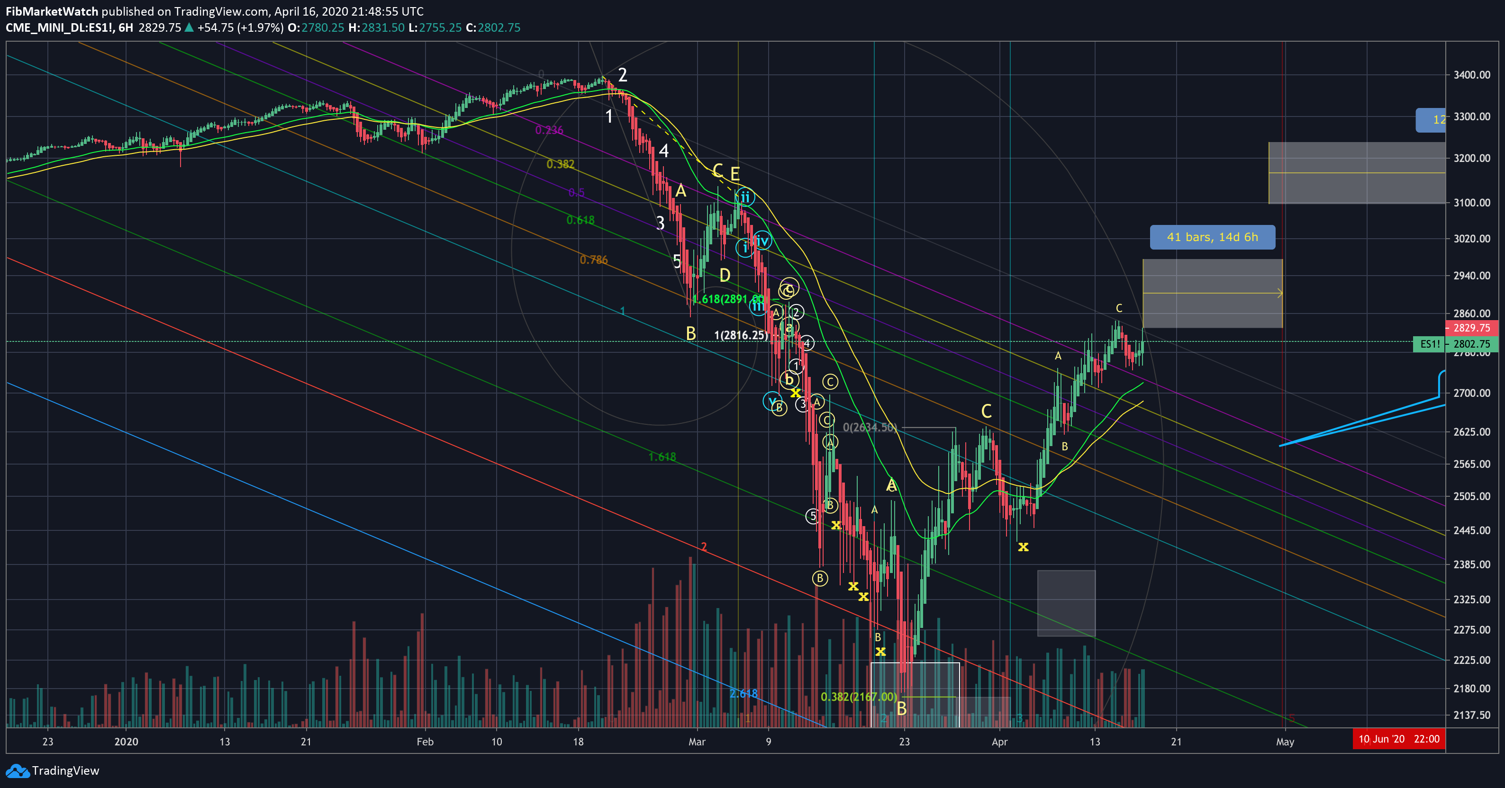This screenshot has width=1505, height=788.
Task: Click the blue "2.618" channel level label
Action: (x=743, y=694)
